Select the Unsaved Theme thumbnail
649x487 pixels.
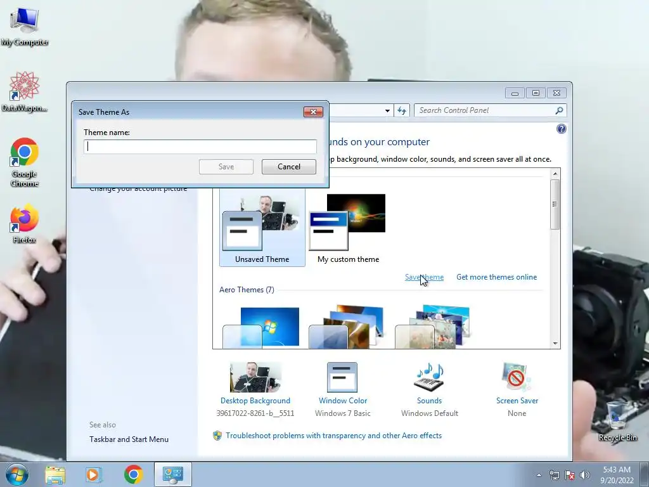(262, 227)
